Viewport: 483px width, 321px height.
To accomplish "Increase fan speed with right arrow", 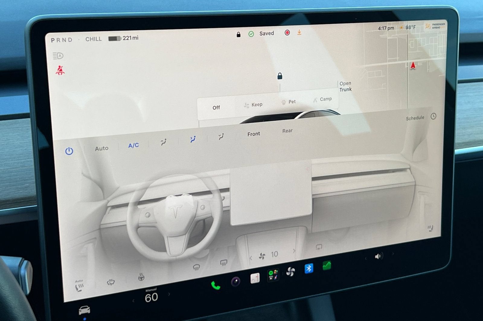I will tap(294, 251).
